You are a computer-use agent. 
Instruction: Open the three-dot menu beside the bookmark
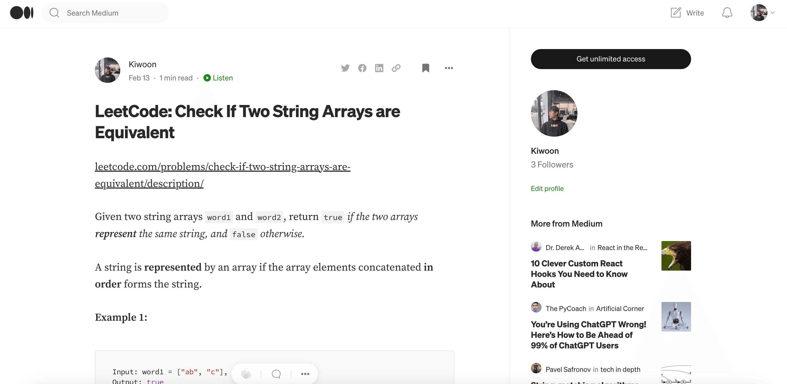(449, 68)
